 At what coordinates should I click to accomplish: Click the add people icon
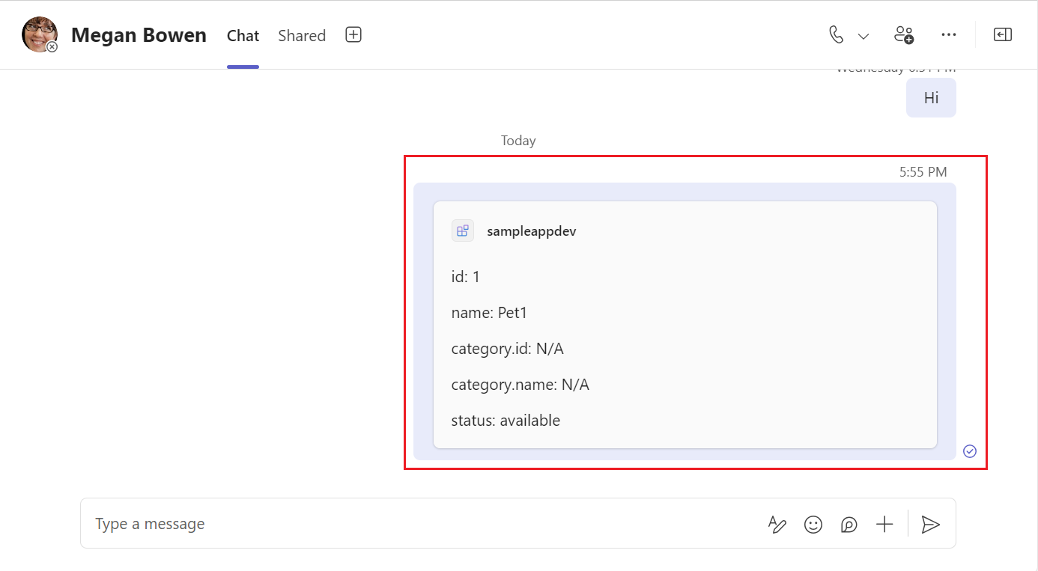(904, 35)
